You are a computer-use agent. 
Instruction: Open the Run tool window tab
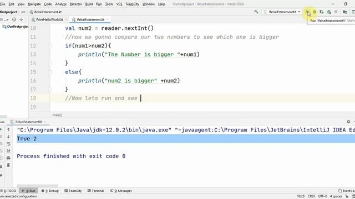point(28,191)
